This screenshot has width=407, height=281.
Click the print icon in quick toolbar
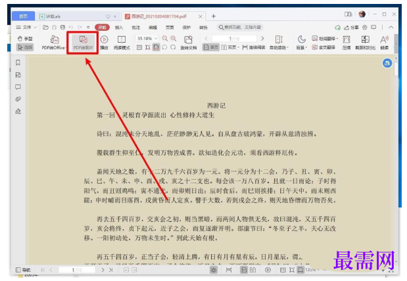pyautogui.click(x=62, y=27)
